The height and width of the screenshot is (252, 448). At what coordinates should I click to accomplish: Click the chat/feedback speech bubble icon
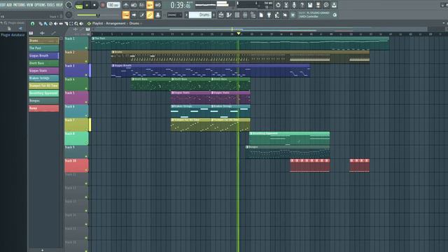coord(326,5)
